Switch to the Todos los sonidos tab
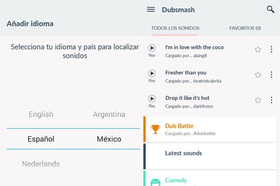The width and height of the screenshot is (280, 186). click(175, 28)
